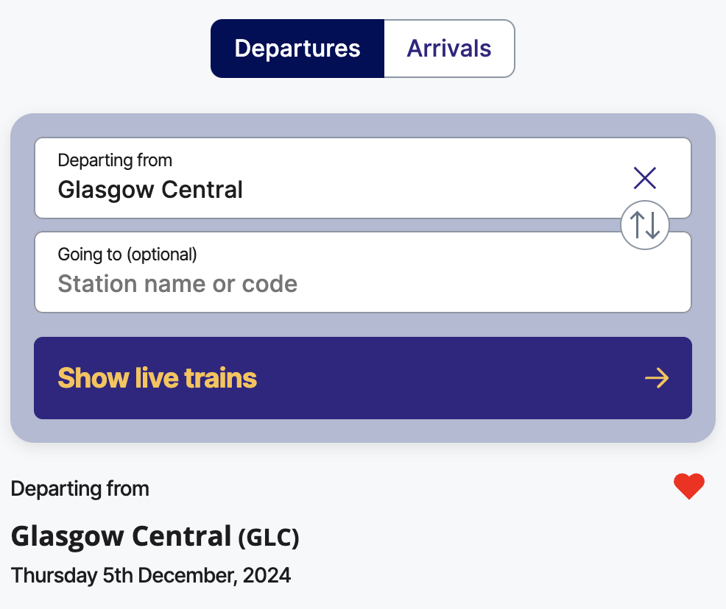This screenshot has width=726, height=609.
Task: Toggle favorite status for Glasgow Central
Action: pyautogui.click(x=689, y=486)
